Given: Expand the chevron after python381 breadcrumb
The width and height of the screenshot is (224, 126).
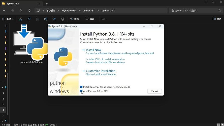Looking at the screenshot, I should click(98, 11).
